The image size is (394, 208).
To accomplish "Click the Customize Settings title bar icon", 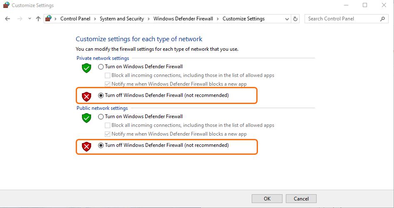I will pyautogui.click(x=6, y=5).
